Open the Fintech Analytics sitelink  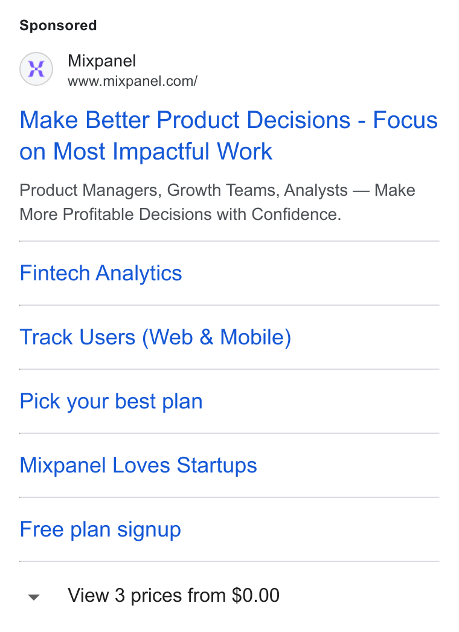click(101, 273)
